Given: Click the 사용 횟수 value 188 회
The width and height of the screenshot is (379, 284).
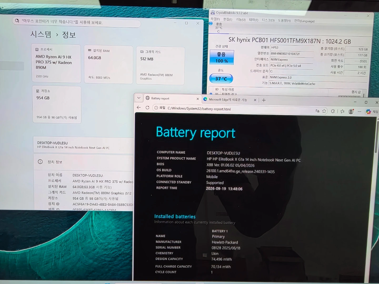Looking at the screenshot, I should (x=356, y=67).
